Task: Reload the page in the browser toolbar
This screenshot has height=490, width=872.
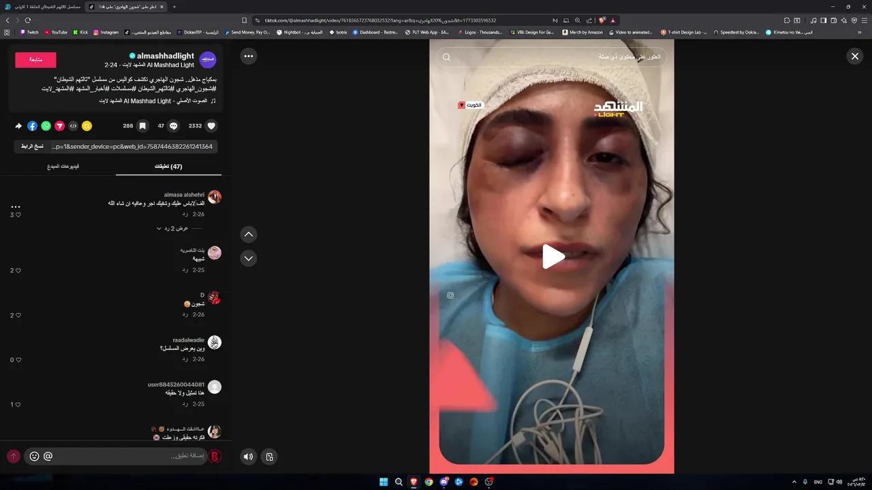Action: coord(28,20)
